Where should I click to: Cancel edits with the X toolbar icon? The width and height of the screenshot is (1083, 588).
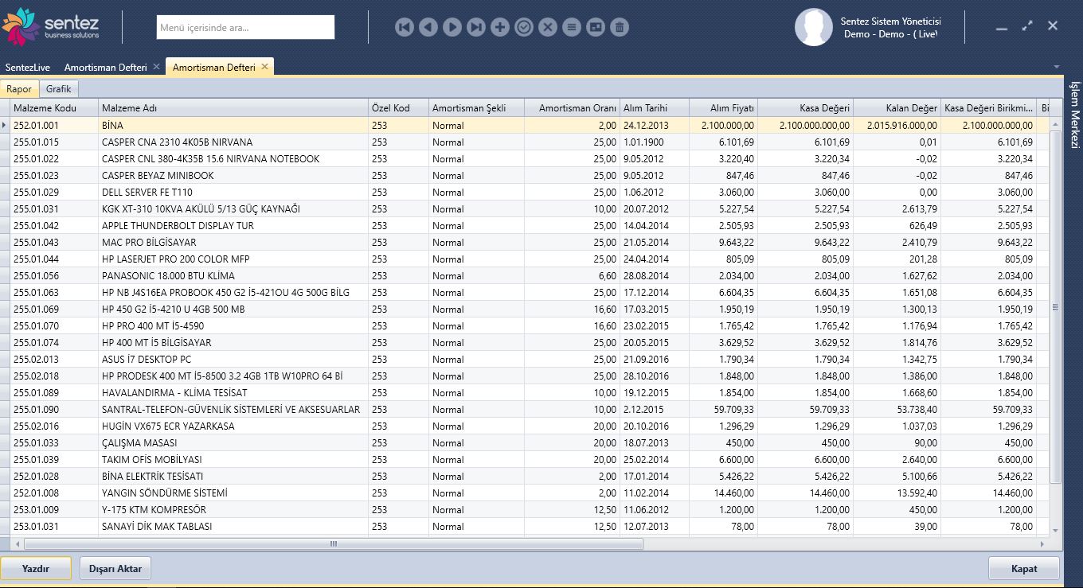click(548, 27)
